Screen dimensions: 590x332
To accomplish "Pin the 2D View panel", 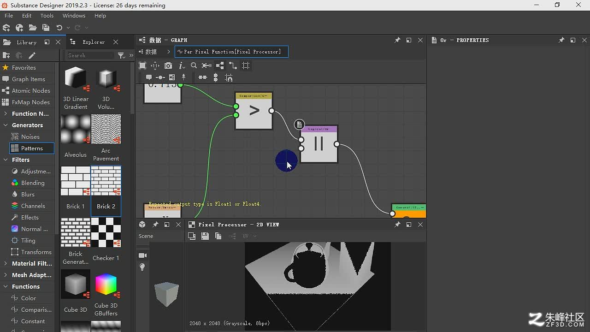I will point(397,225).
